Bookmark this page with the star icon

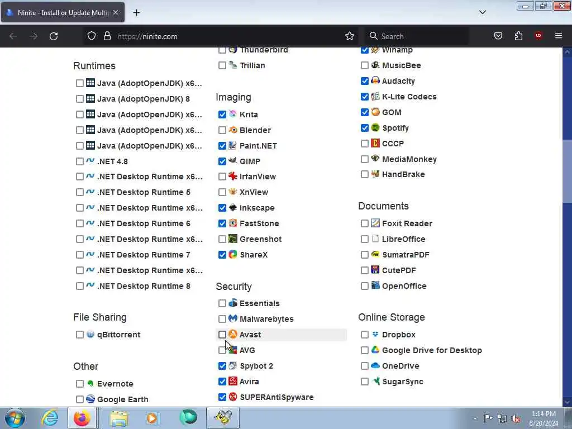coord(350,36)
